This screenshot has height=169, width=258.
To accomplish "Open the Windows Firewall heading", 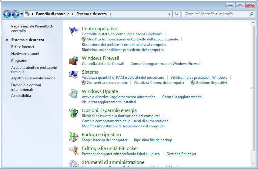I will pyautogui.click(x=100, y=58).
